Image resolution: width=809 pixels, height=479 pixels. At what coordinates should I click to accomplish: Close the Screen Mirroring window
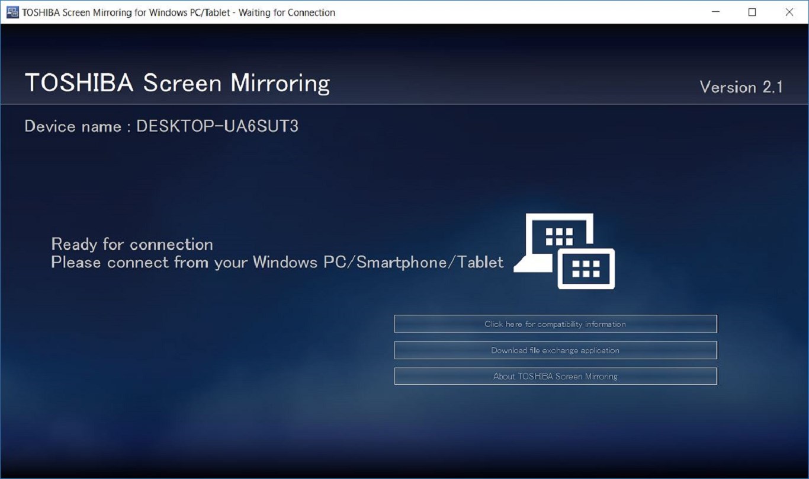coord(789,12)
